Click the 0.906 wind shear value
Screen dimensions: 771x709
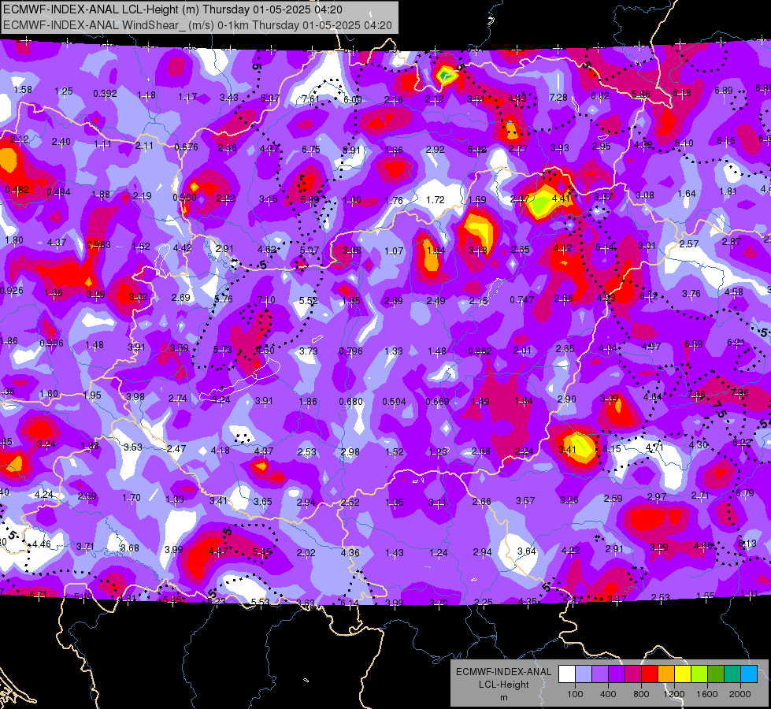click(x=51, y=343)
